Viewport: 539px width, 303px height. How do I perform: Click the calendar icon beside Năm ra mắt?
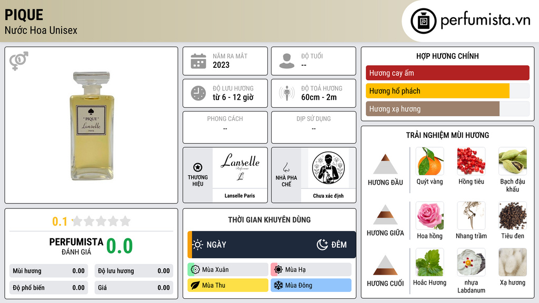(198, 61)
